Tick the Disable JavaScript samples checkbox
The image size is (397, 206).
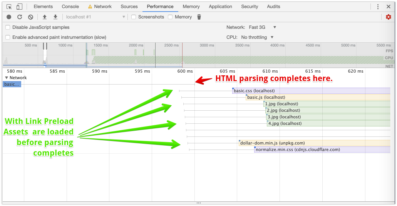pyautogui.click(x=8, y=27)
